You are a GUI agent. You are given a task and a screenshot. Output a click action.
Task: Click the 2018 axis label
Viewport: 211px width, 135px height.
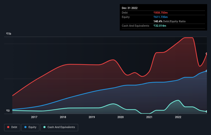(x=63, y=117)
